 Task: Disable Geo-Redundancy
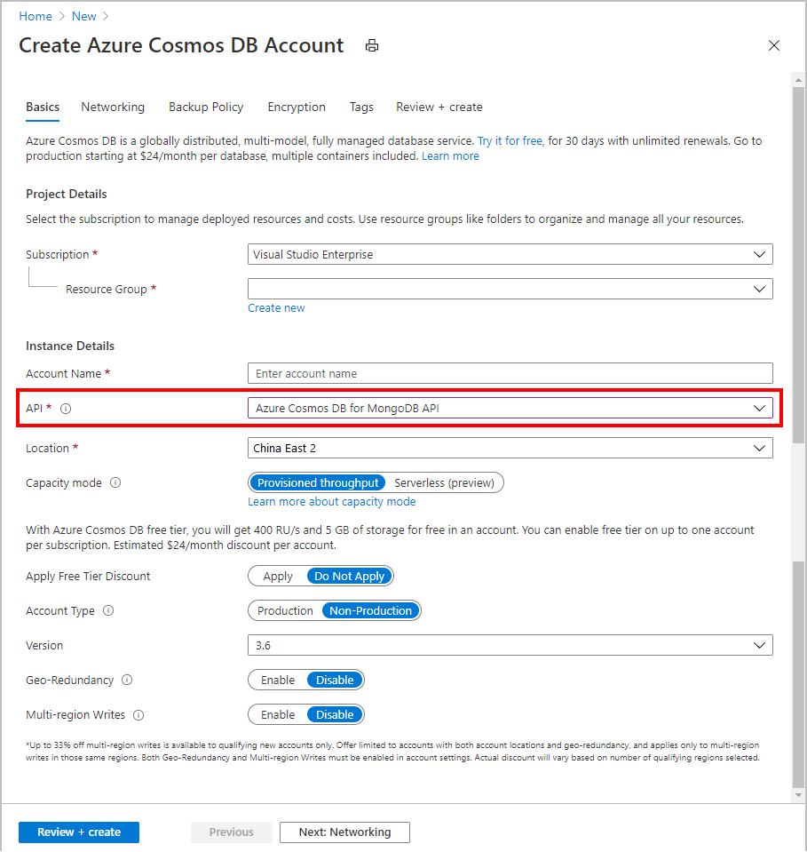(x=335, y=680)
